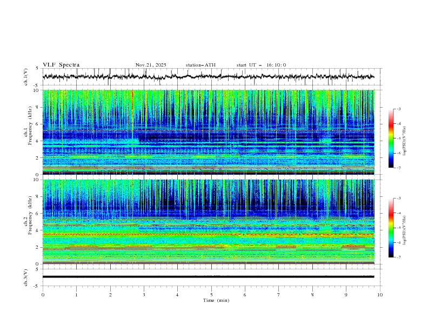Click the "-5" tick on the ch.1(V) axis
Image resolution: width=428 pixels, height=331 pixels.
pyautogui.click(x=36, y=85)
